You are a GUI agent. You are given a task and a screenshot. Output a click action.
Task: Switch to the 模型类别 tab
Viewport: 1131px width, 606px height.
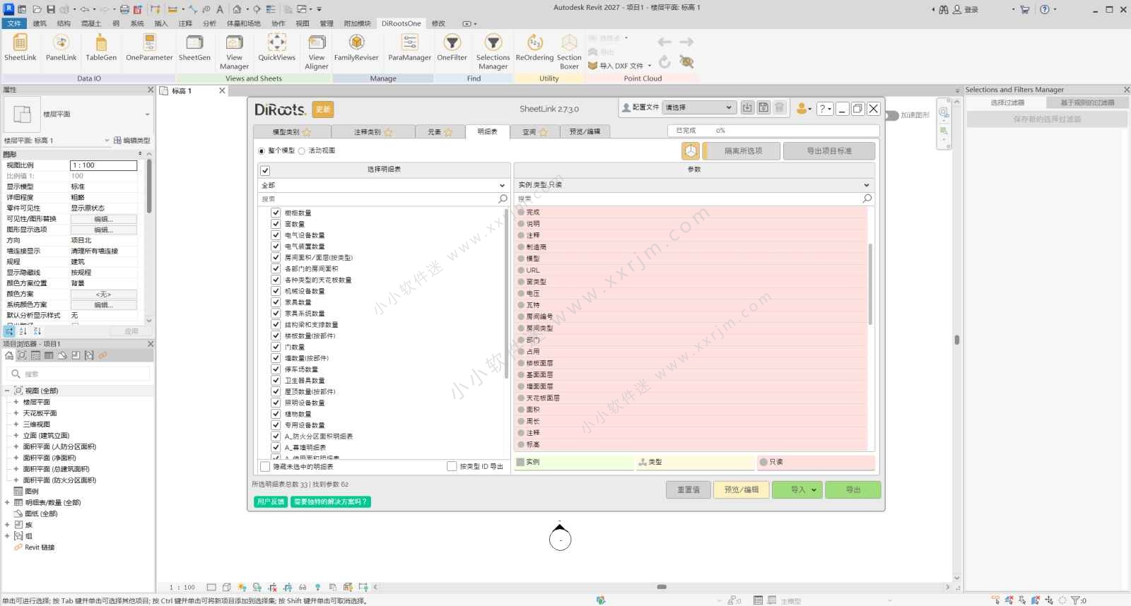291,132
